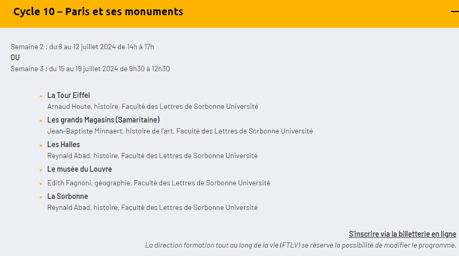Image resolution: width=459 pixels, height=256 pixels.
Task: Click the Semaine 2 schedule line
Action: pyautogui.click(x=82, y=47)
